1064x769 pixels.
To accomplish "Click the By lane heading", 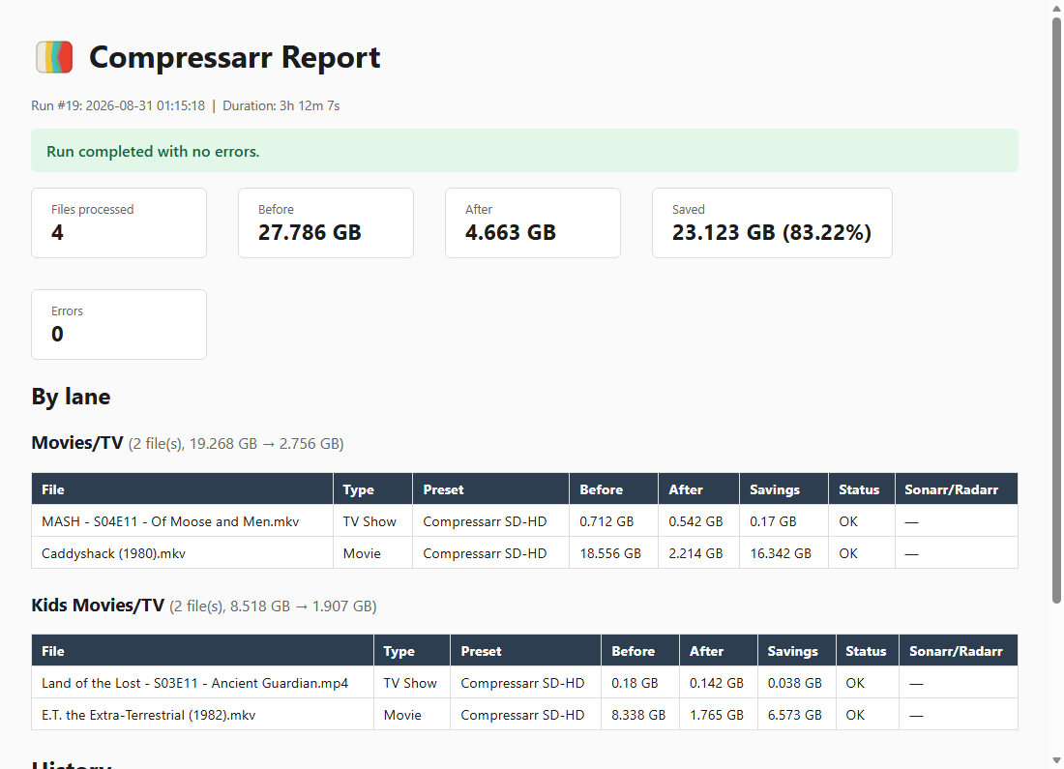I will (x=71, y=397).
